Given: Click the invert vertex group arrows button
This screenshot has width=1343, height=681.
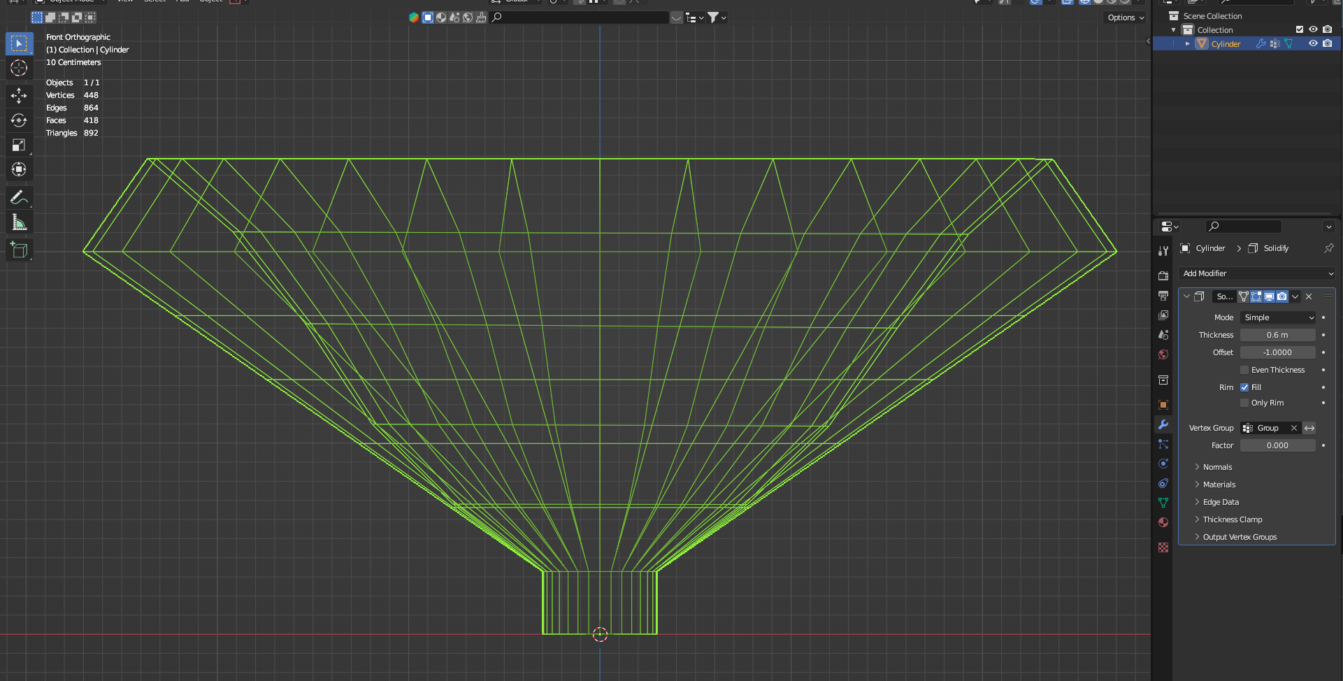Looking at the screenshot, I should pos(1309,428).
